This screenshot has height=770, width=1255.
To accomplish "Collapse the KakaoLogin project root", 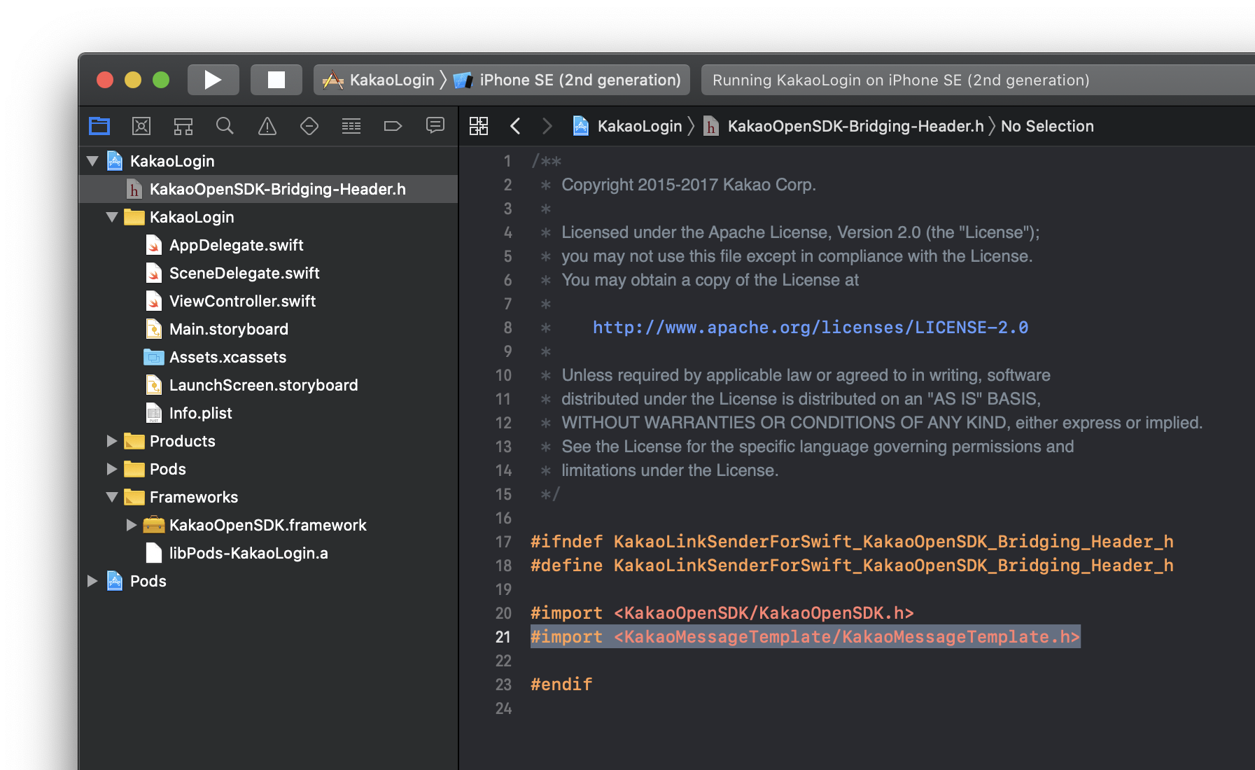I will (92, 161).
